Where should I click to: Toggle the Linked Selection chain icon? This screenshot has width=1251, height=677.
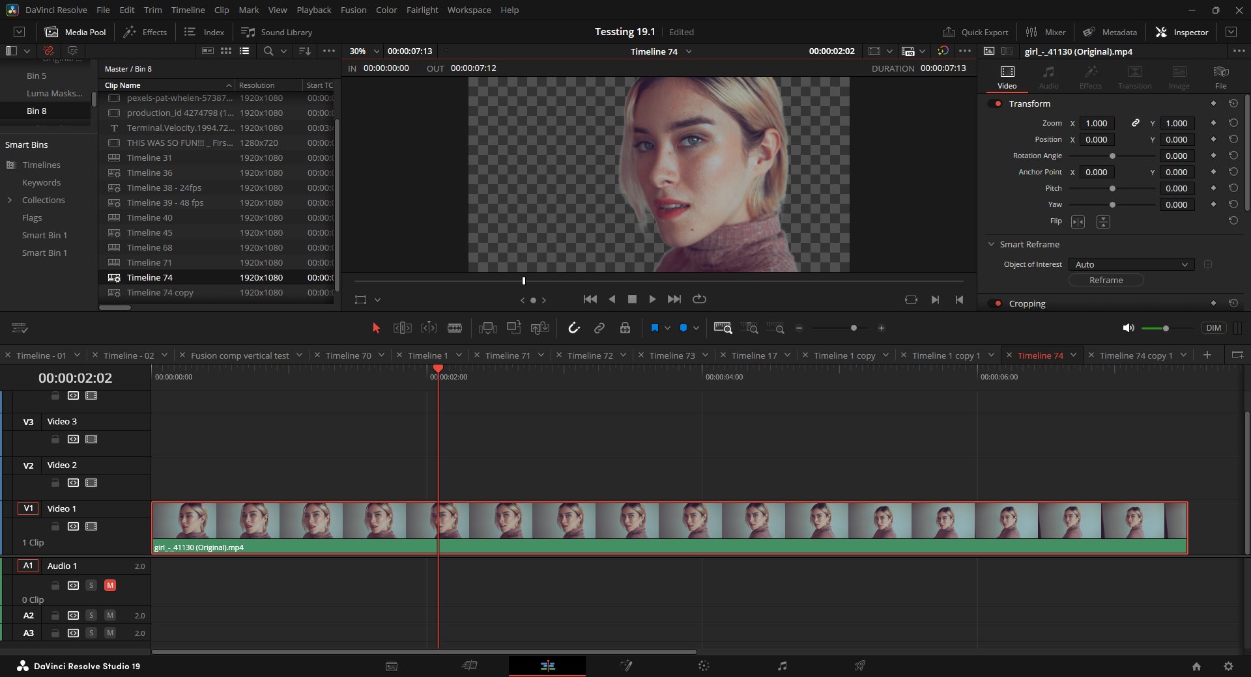point(599,328)
